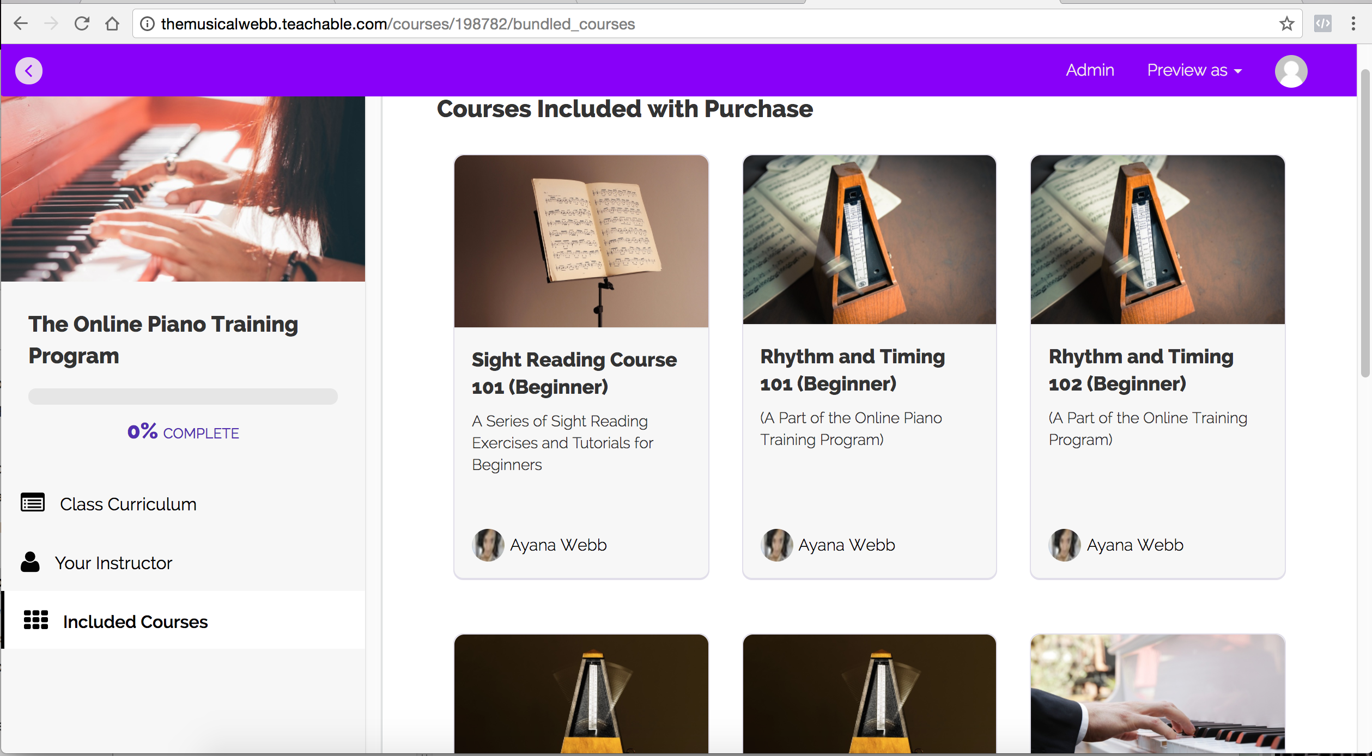
Task: Click the course progress bar
Action: click(x=183, y=396)
